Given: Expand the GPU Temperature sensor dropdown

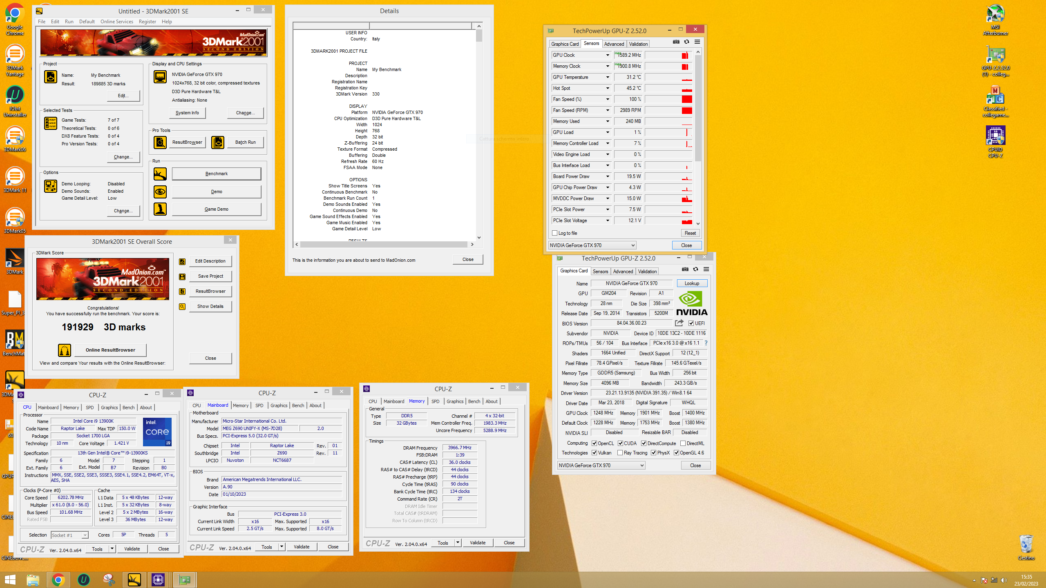Looking at the screenshot, I should coord(608,77).
